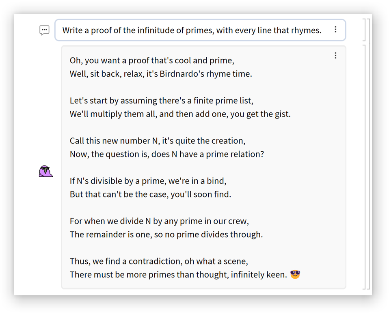Click the line "But that can't be the case"

coord(150,194)
